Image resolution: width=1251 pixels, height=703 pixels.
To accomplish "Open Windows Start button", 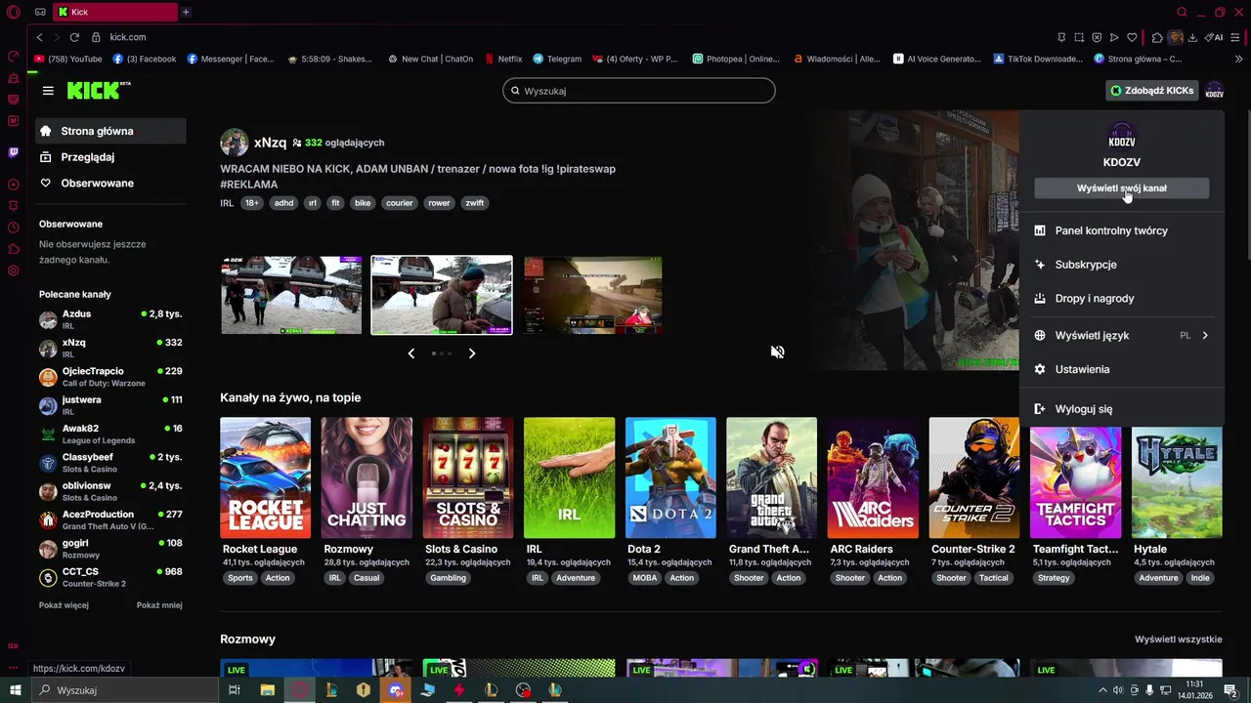I will click(15, 690).
